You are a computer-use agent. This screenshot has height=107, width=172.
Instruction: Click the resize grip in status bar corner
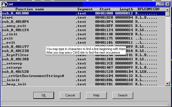point(168,104)
